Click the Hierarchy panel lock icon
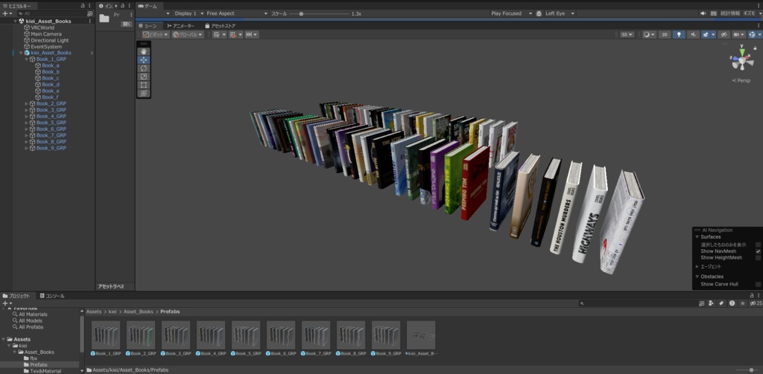The image size is (763, 374). (x=82, y=6)
